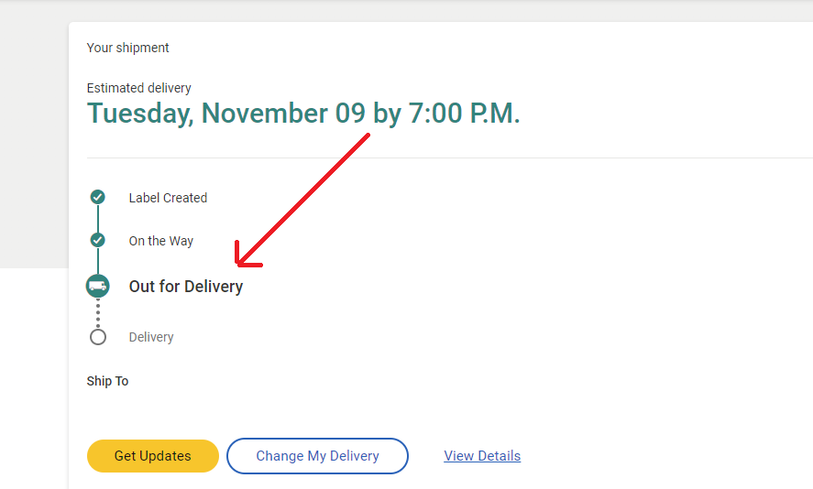This screenshot has height=489, width=813.
Task: Select the pending Delivery step label
Action: 151,337
